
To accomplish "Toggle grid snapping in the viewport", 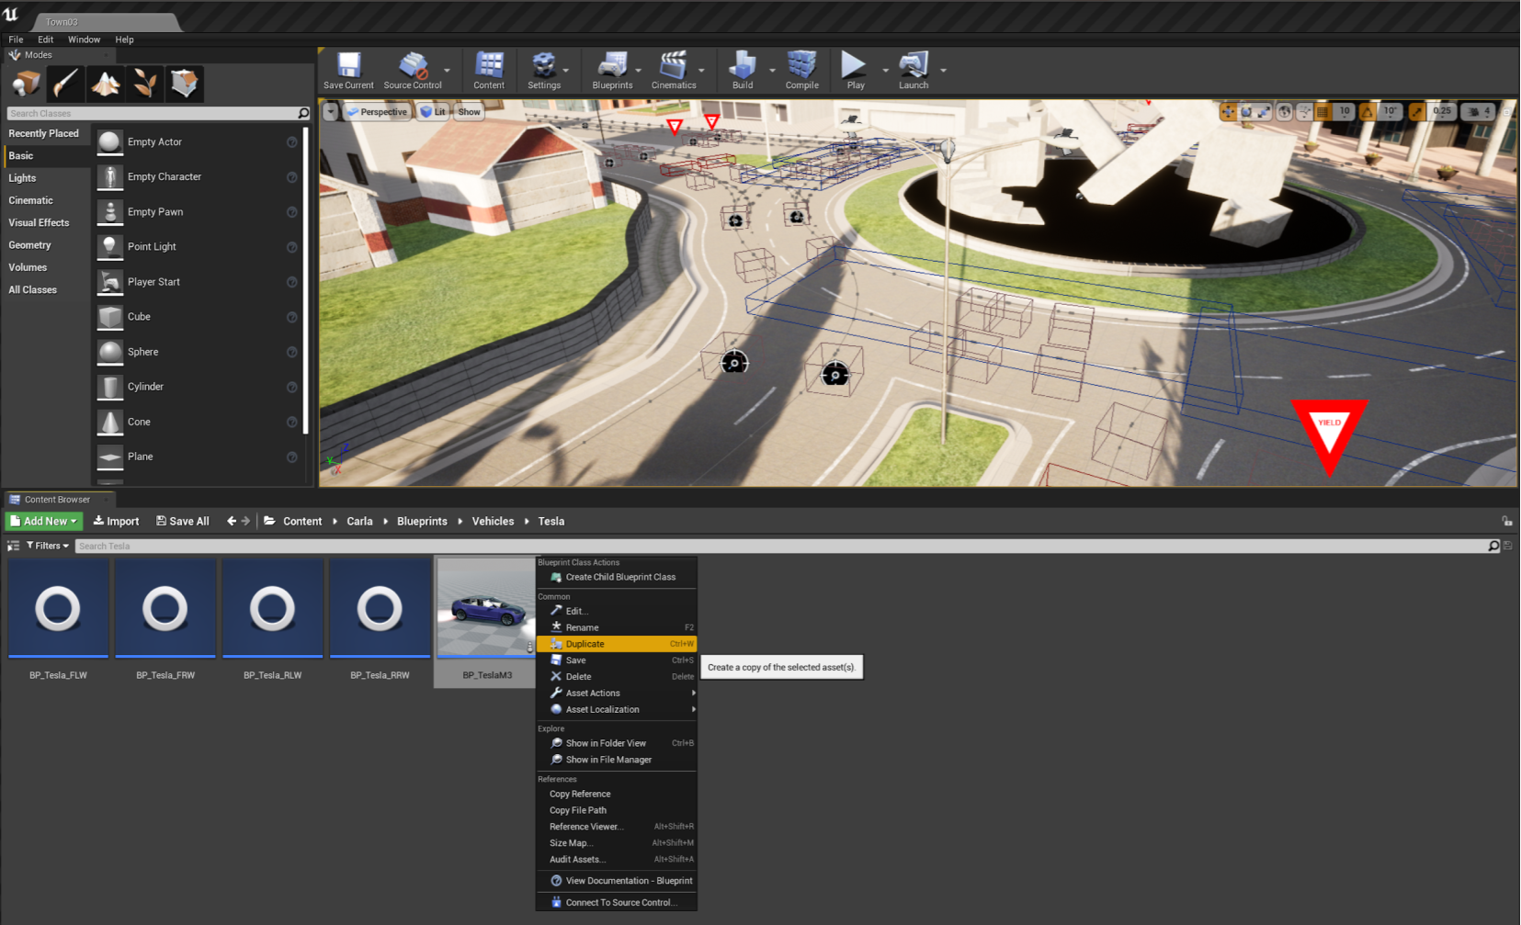I will click(1322, 111).
